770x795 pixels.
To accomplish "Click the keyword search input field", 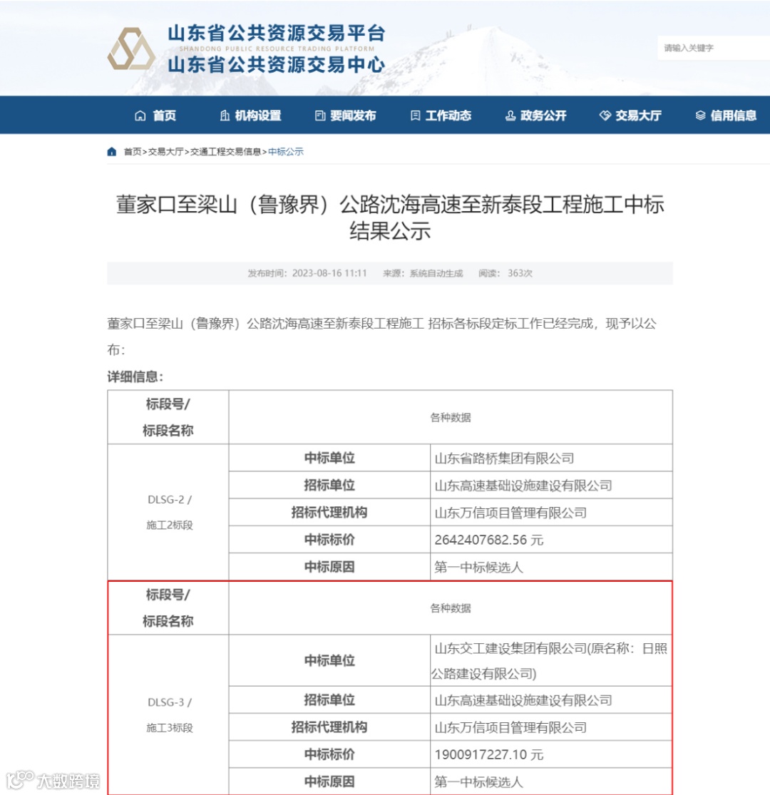I will [x=714, y=48].
